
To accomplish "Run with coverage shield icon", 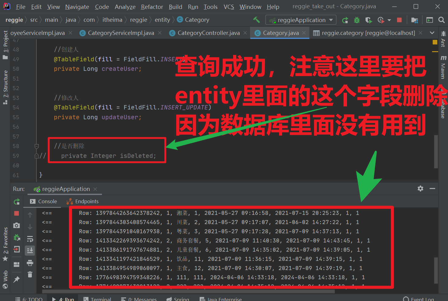I will [x=368, y=20].
